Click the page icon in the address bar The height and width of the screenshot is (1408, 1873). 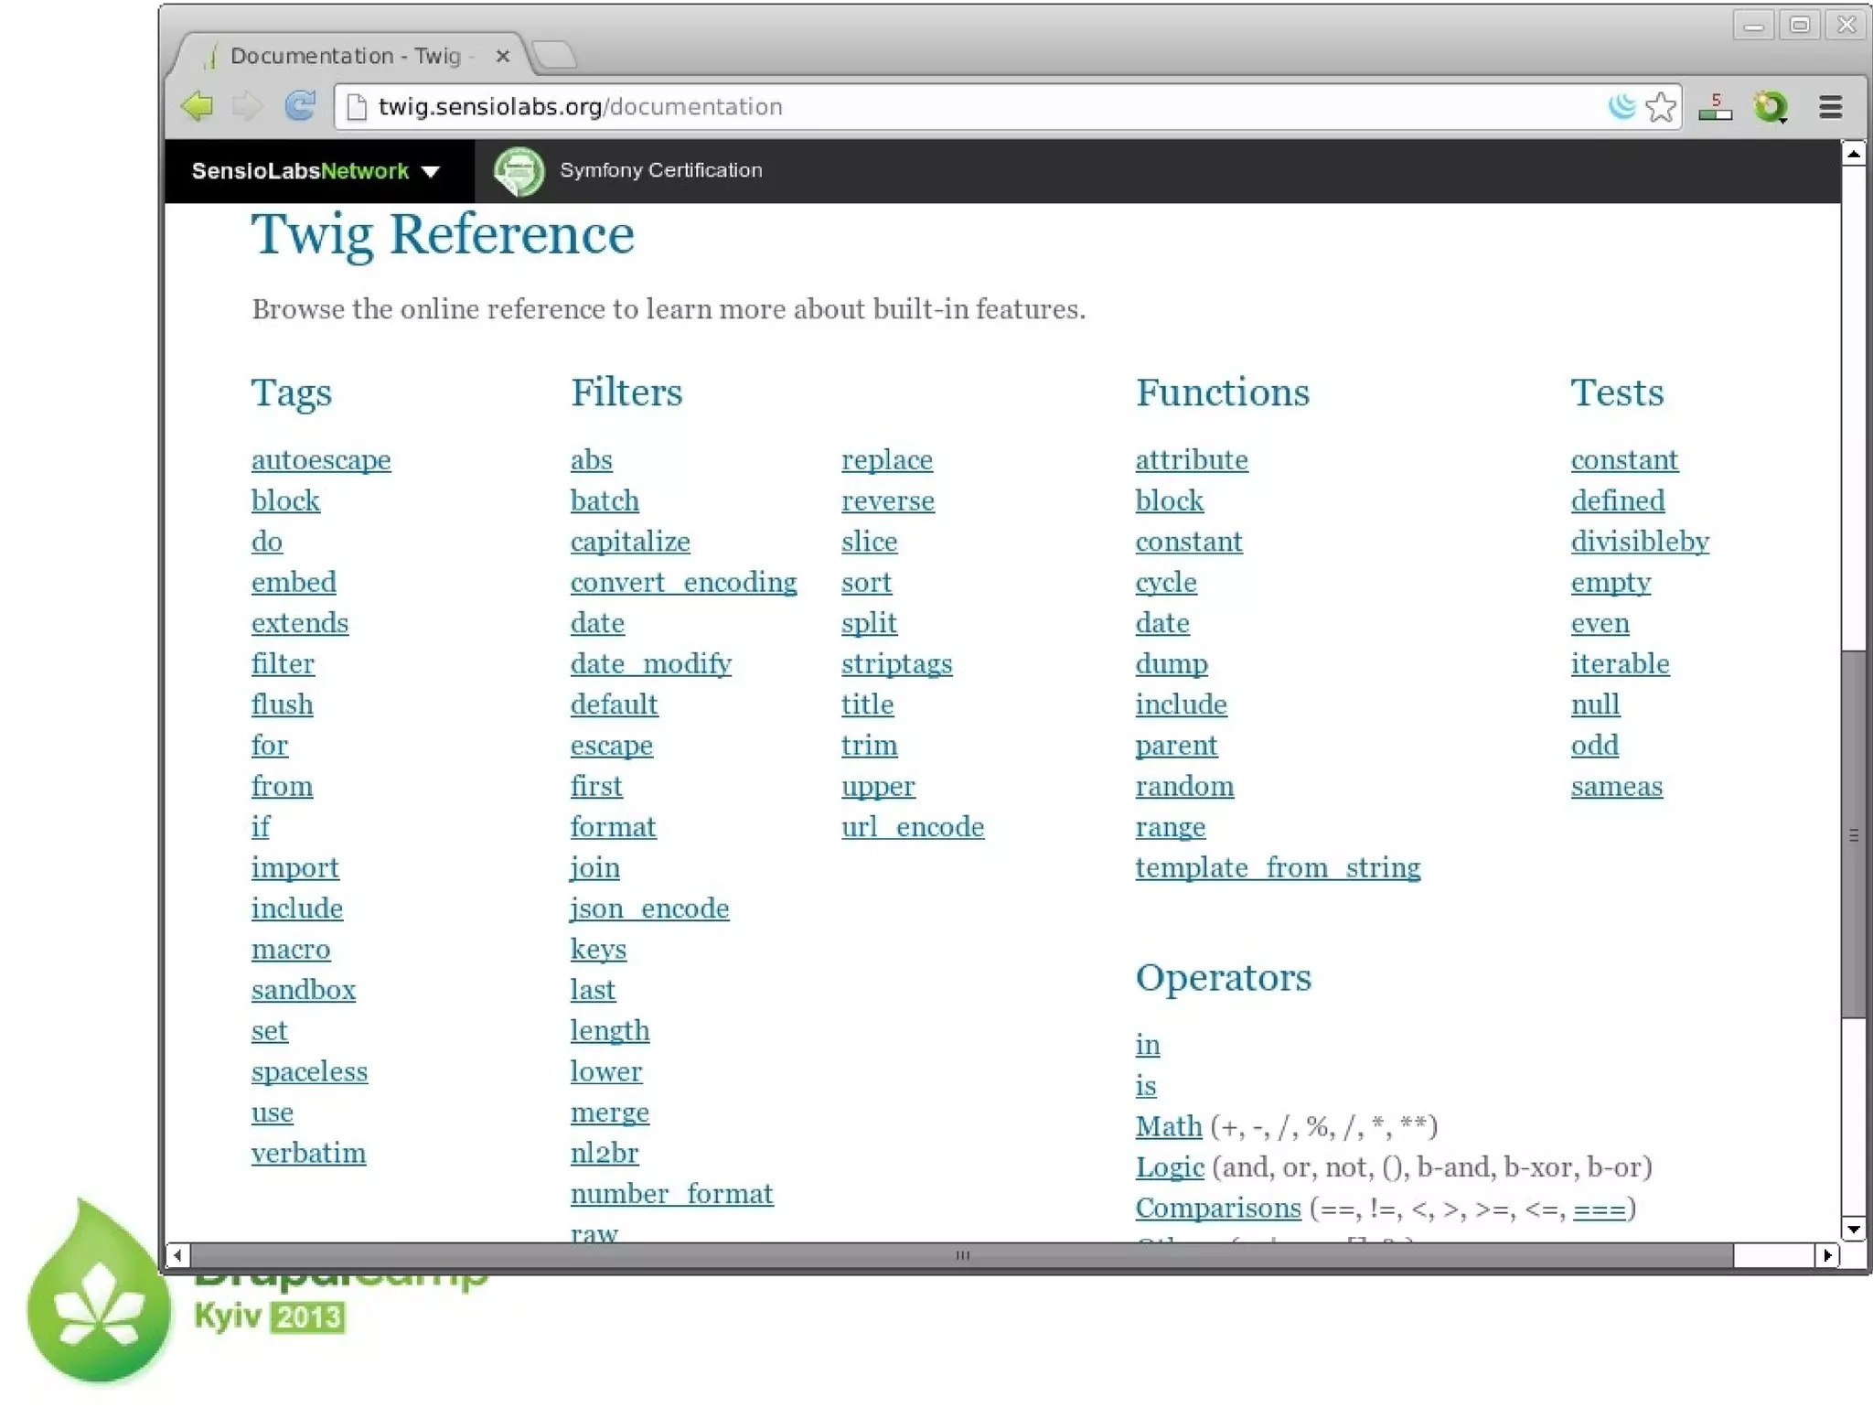pyautogui.click(x=358, y=107)
